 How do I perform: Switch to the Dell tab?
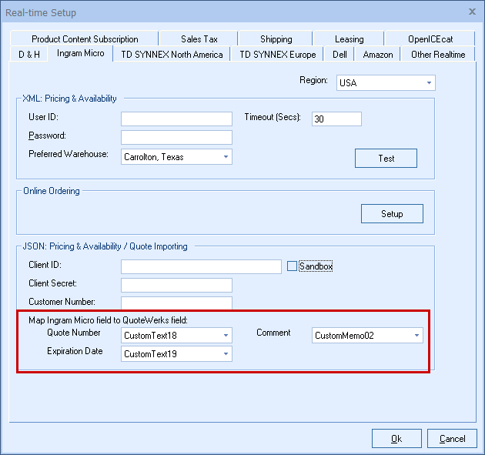click(339, 55)
